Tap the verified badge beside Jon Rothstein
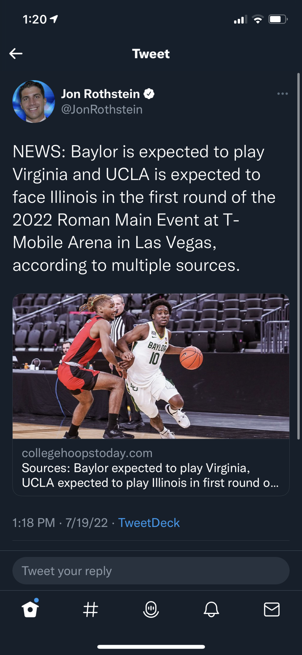 [x=149, y=94]
